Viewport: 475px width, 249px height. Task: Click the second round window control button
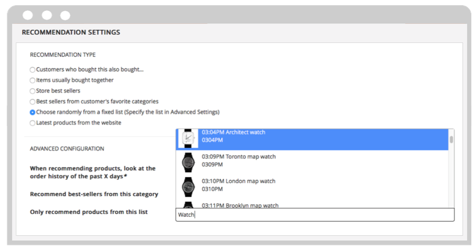pyautogui.click(x=47, y=15)
